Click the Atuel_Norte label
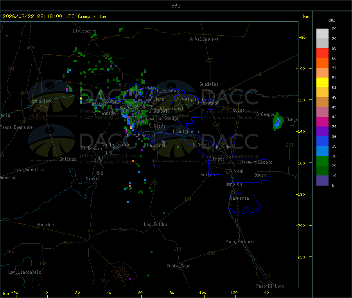Viewport: 352px width, 298px height. (186, 132)
